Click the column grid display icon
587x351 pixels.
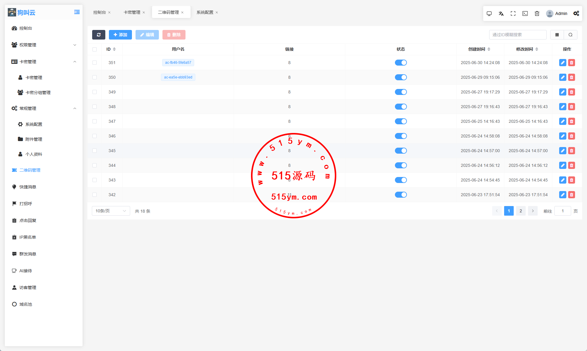[x=557, y=35]
